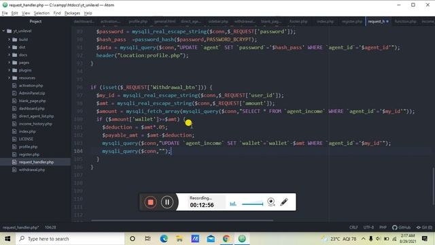Open the GitHub status bar icon
Screen dimensions: 435x245
point(401,227)
